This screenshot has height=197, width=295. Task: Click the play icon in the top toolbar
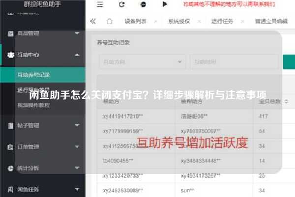165,4
